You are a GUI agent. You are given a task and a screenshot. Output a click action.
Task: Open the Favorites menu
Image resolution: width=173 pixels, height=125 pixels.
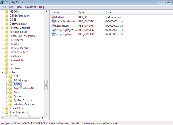pos(31,7)
